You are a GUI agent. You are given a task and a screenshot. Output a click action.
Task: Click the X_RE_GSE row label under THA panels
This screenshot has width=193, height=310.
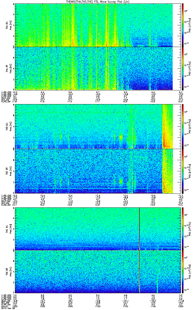click(6, 92)
